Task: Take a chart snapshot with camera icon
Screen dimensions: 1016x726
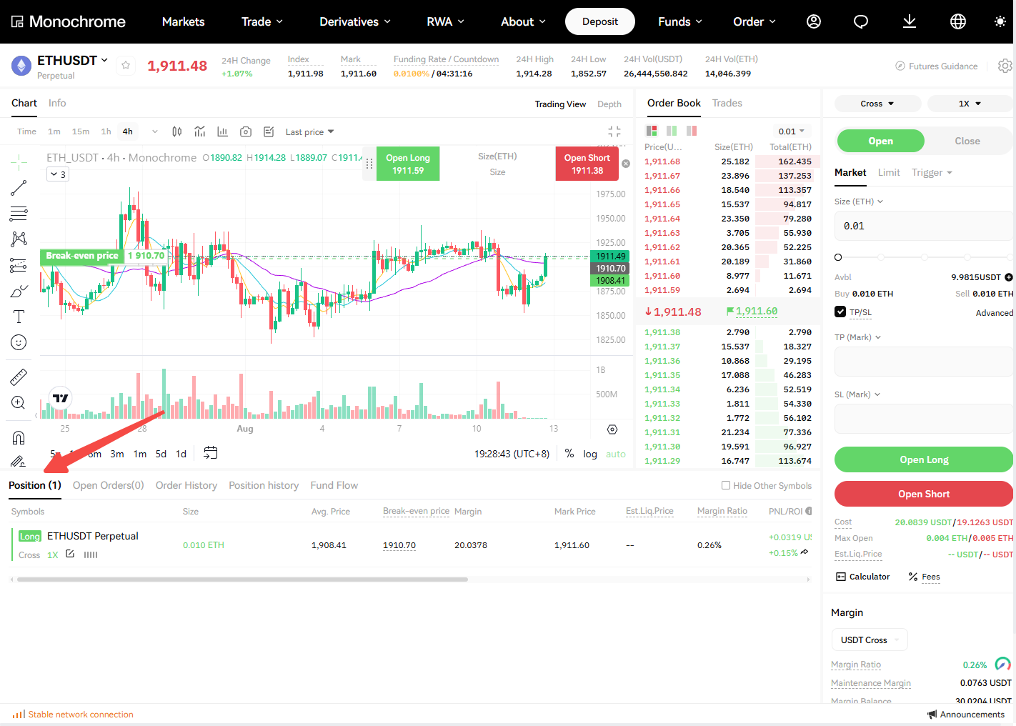Action: click(246, 131)
